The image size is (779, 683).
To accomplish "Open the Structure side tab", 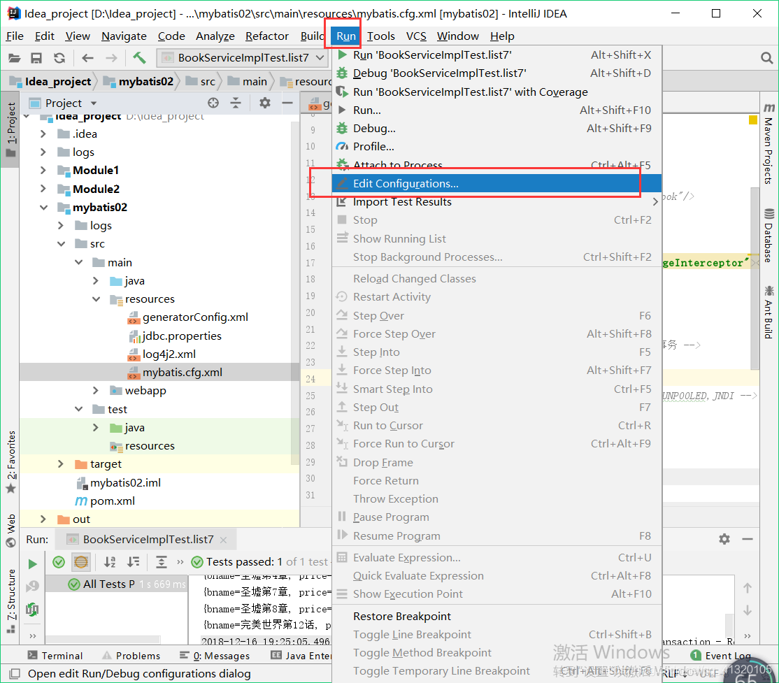I will tap(11, 601).
